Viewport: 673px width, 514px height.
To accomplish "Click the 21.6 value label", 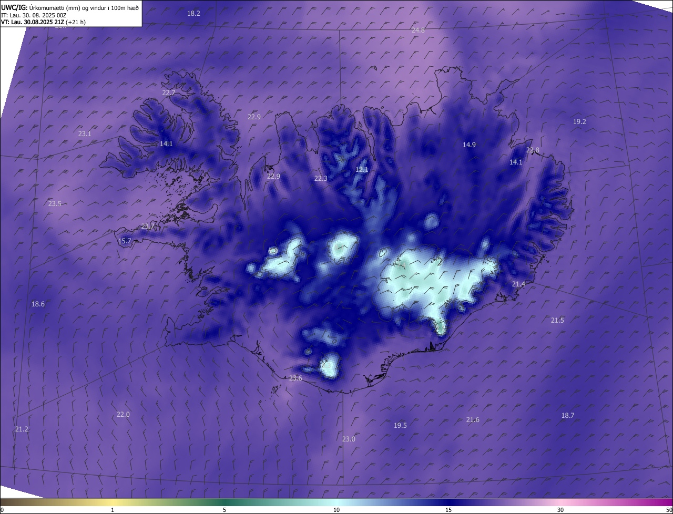I will coord(473,420).
